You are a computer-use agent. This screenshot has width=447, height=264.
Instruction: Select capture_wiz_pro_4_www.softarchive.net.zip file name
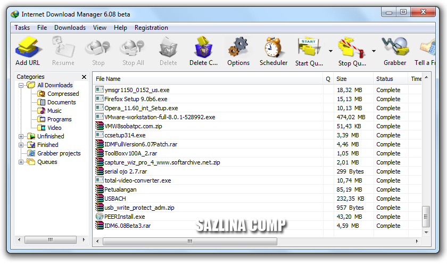point(162,162)
